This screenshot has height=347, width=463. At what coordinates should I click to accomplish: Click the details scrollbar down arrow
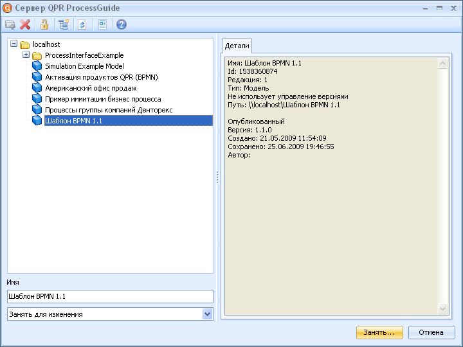coord(442,308)
